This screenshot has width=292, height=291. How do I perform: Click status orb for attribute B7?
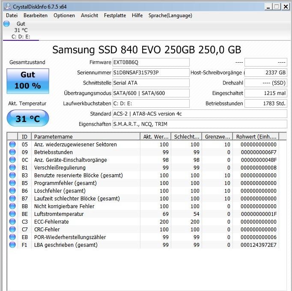point(12,198)
